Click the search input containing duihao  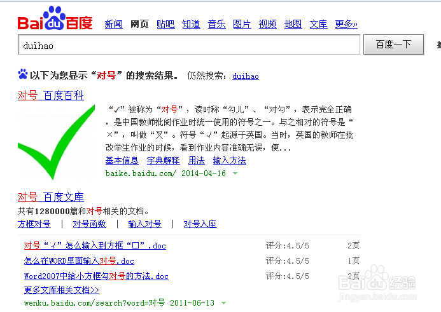pyautogui.click(x=189, y=44)
